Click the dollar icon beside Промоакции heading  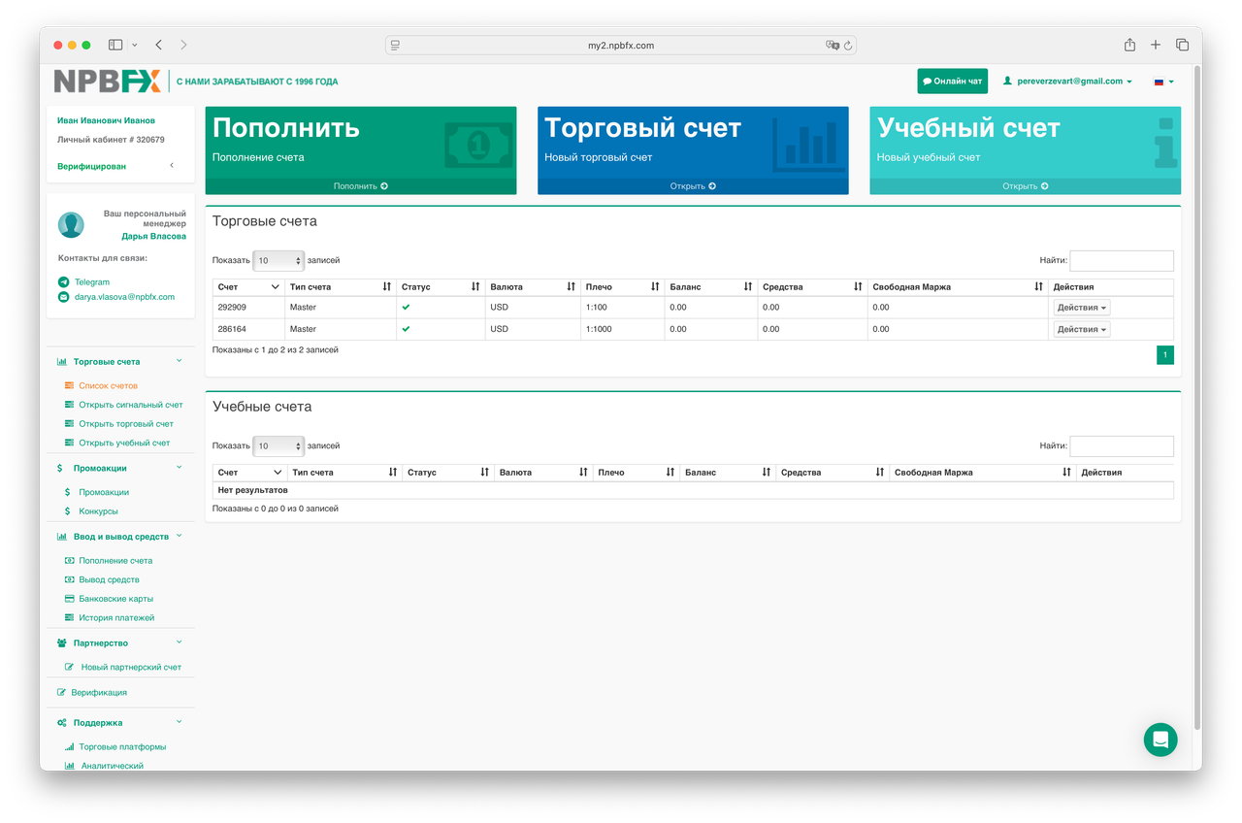(62, 468)
